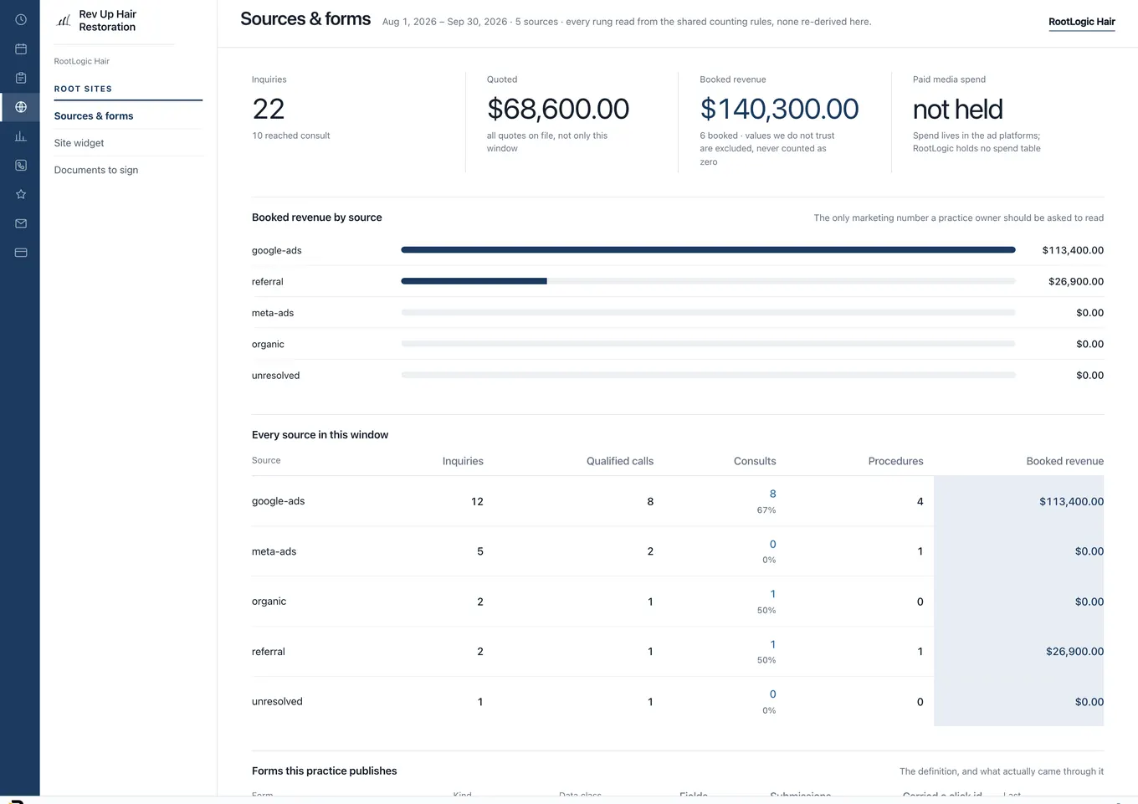Click the Qualified calls column header
The height and width of the screenshot is (804, 1138).
pyautogui.click(x=620, y=461)
